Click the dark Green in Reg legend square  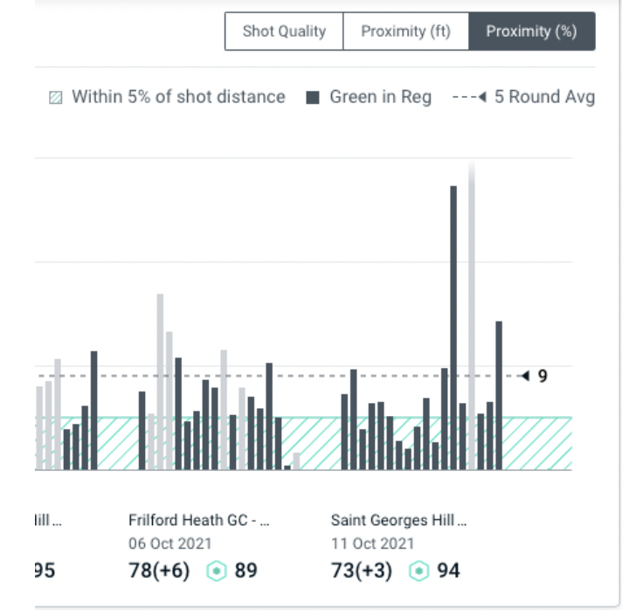313,98
